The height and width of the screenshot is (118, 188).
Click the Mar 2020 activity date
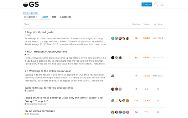tap(158, 76)
